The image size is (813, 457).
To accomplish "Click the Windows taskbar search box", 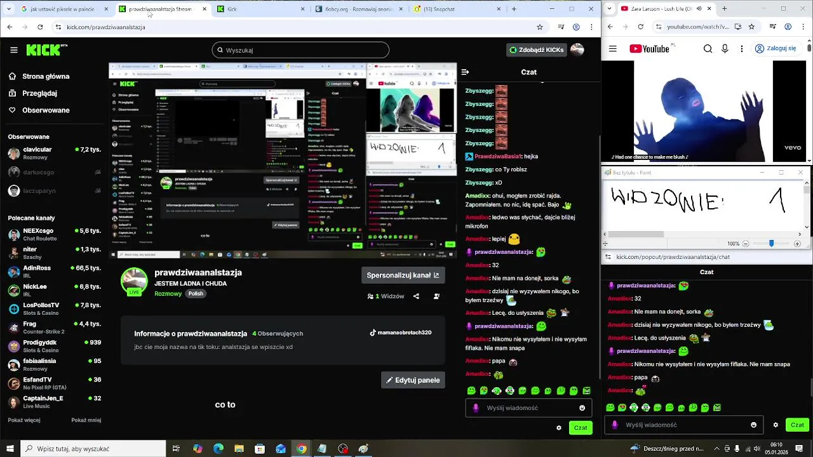I will 93,449.
